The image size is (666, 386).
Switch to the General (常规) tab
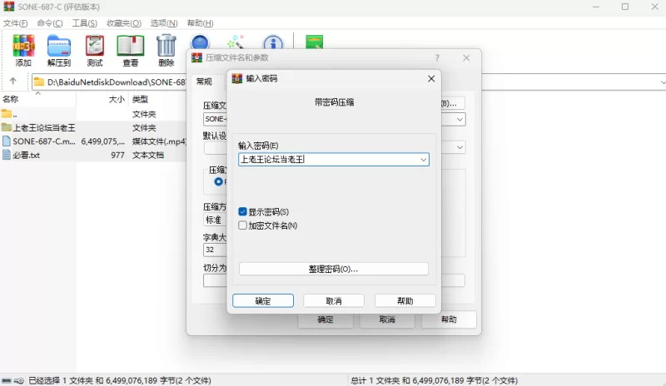[x=204, y=81]
